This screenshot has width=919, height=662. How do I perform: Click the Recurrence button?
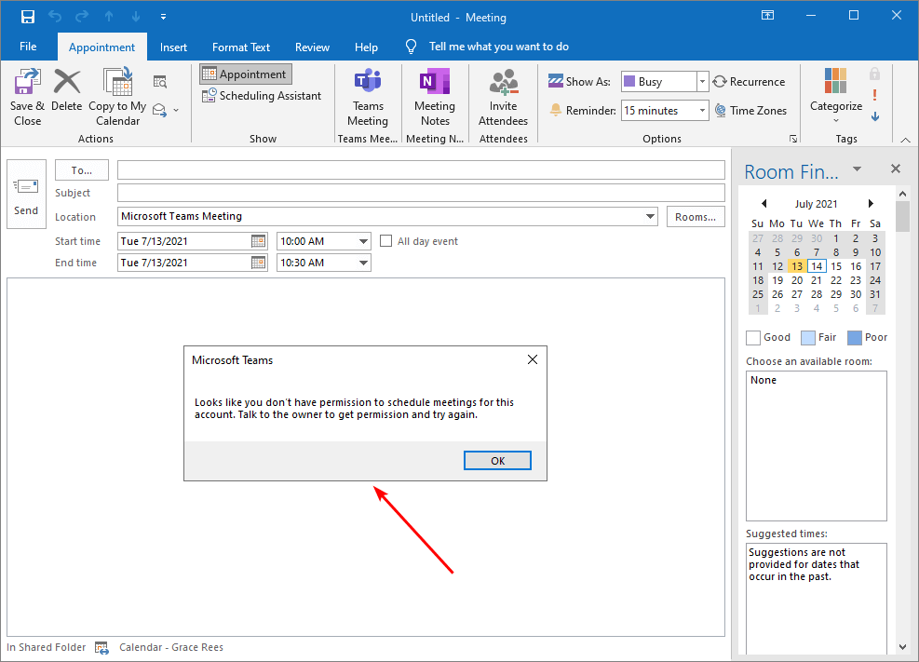click(749, 81)
